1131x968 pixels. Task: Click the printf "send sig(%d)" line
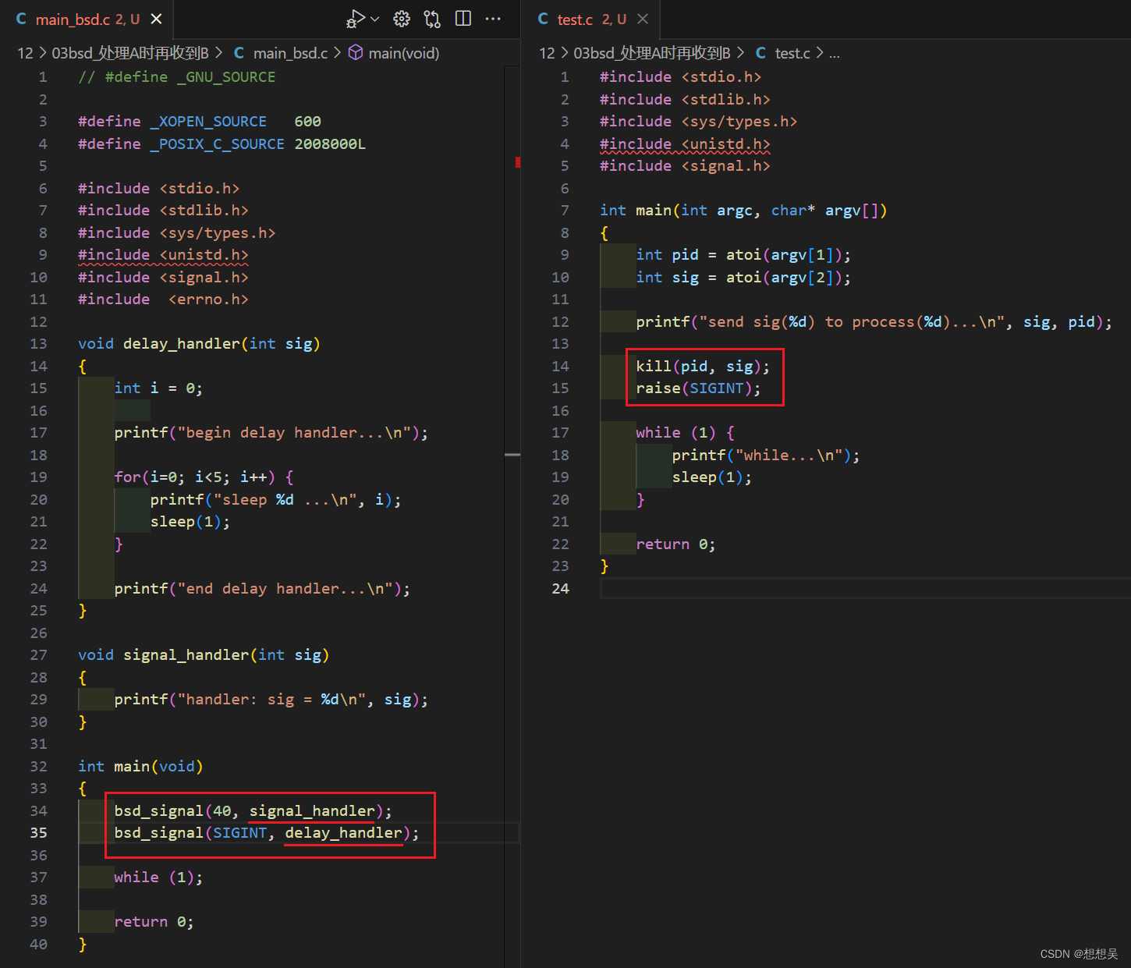pos(874,322)
